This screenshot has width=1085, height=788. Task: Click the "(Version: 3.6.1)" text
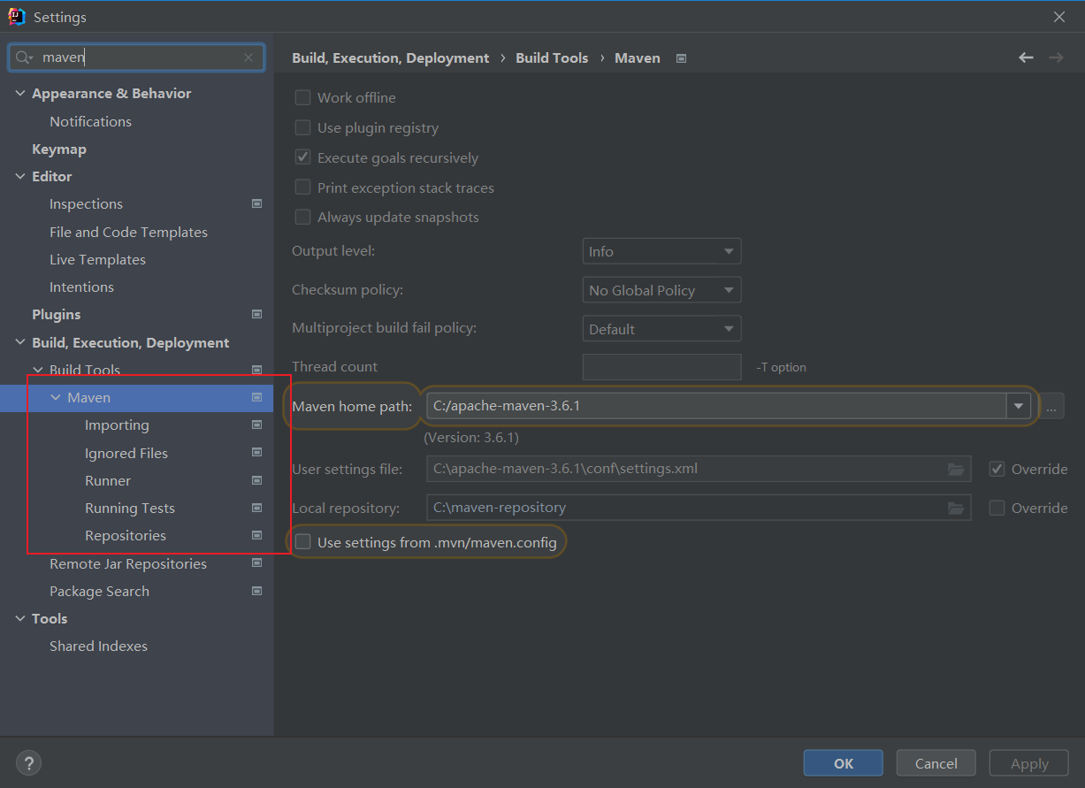click(x=471, y=437)
